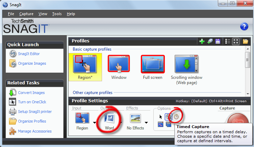Click the big red Capture button
The width and height of the screenshot is (254, 147).
coord(238,118)
